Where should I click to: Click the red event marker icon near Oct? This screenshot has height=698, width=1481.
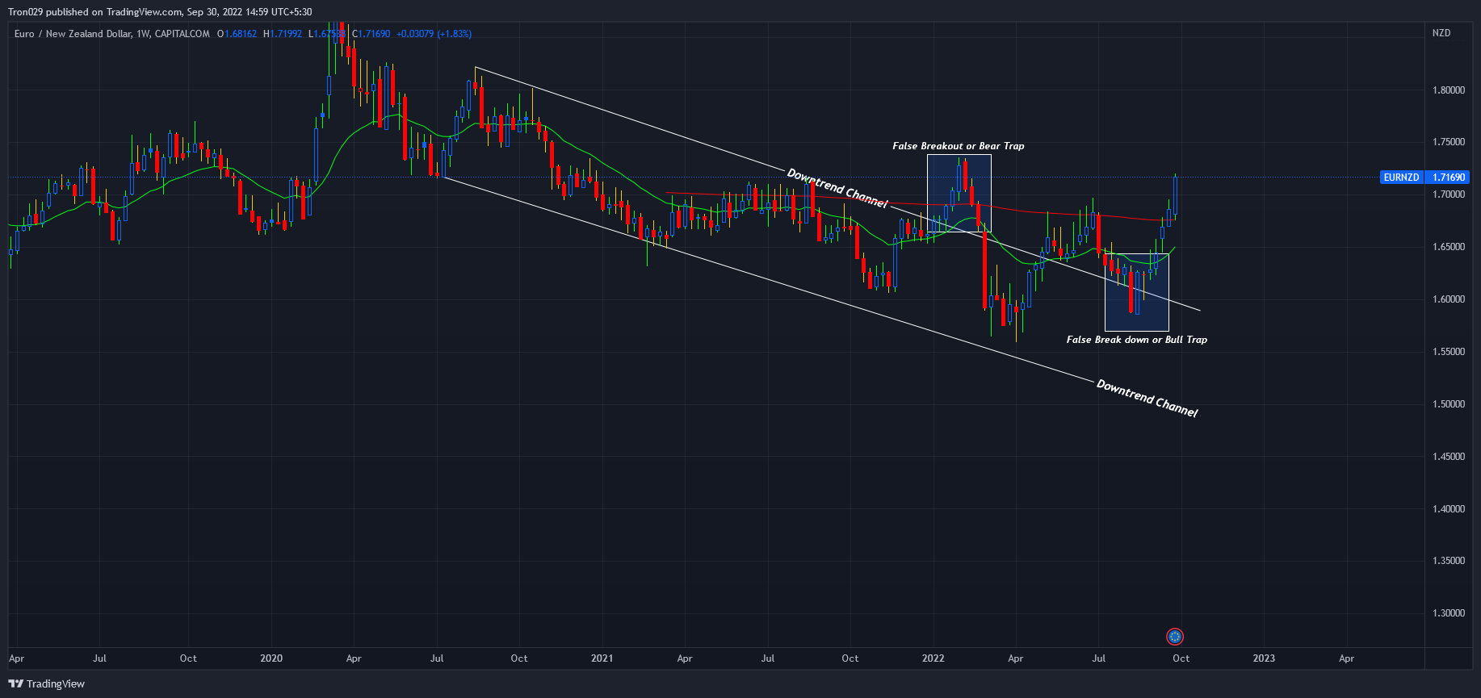coord(1175,637)
